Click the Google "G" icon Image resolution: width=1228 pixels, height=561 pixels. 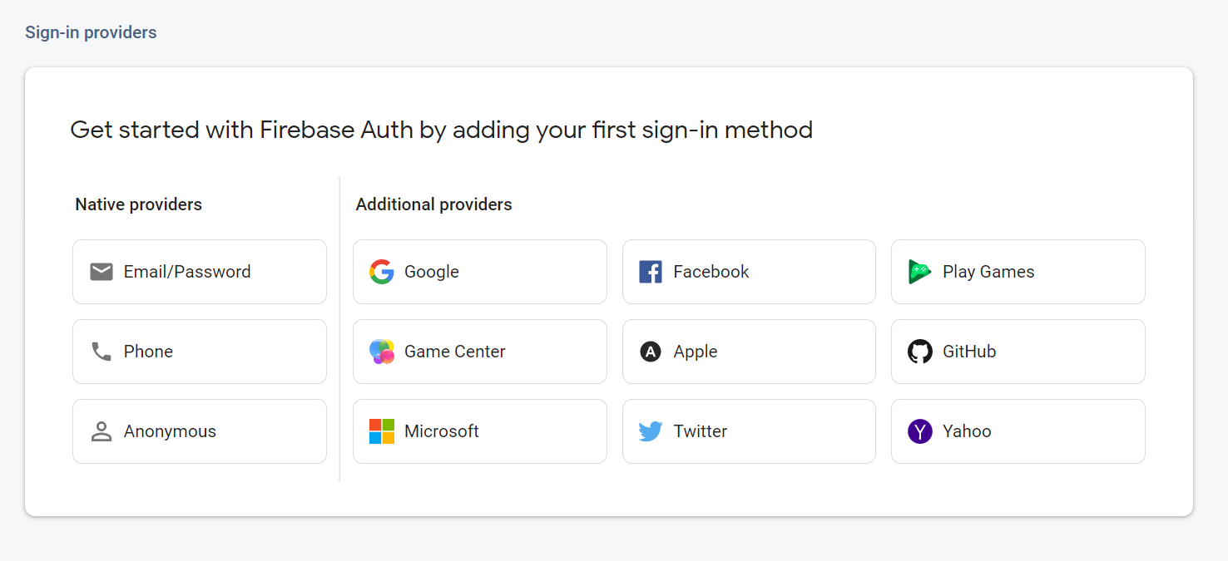pos(381,271)
